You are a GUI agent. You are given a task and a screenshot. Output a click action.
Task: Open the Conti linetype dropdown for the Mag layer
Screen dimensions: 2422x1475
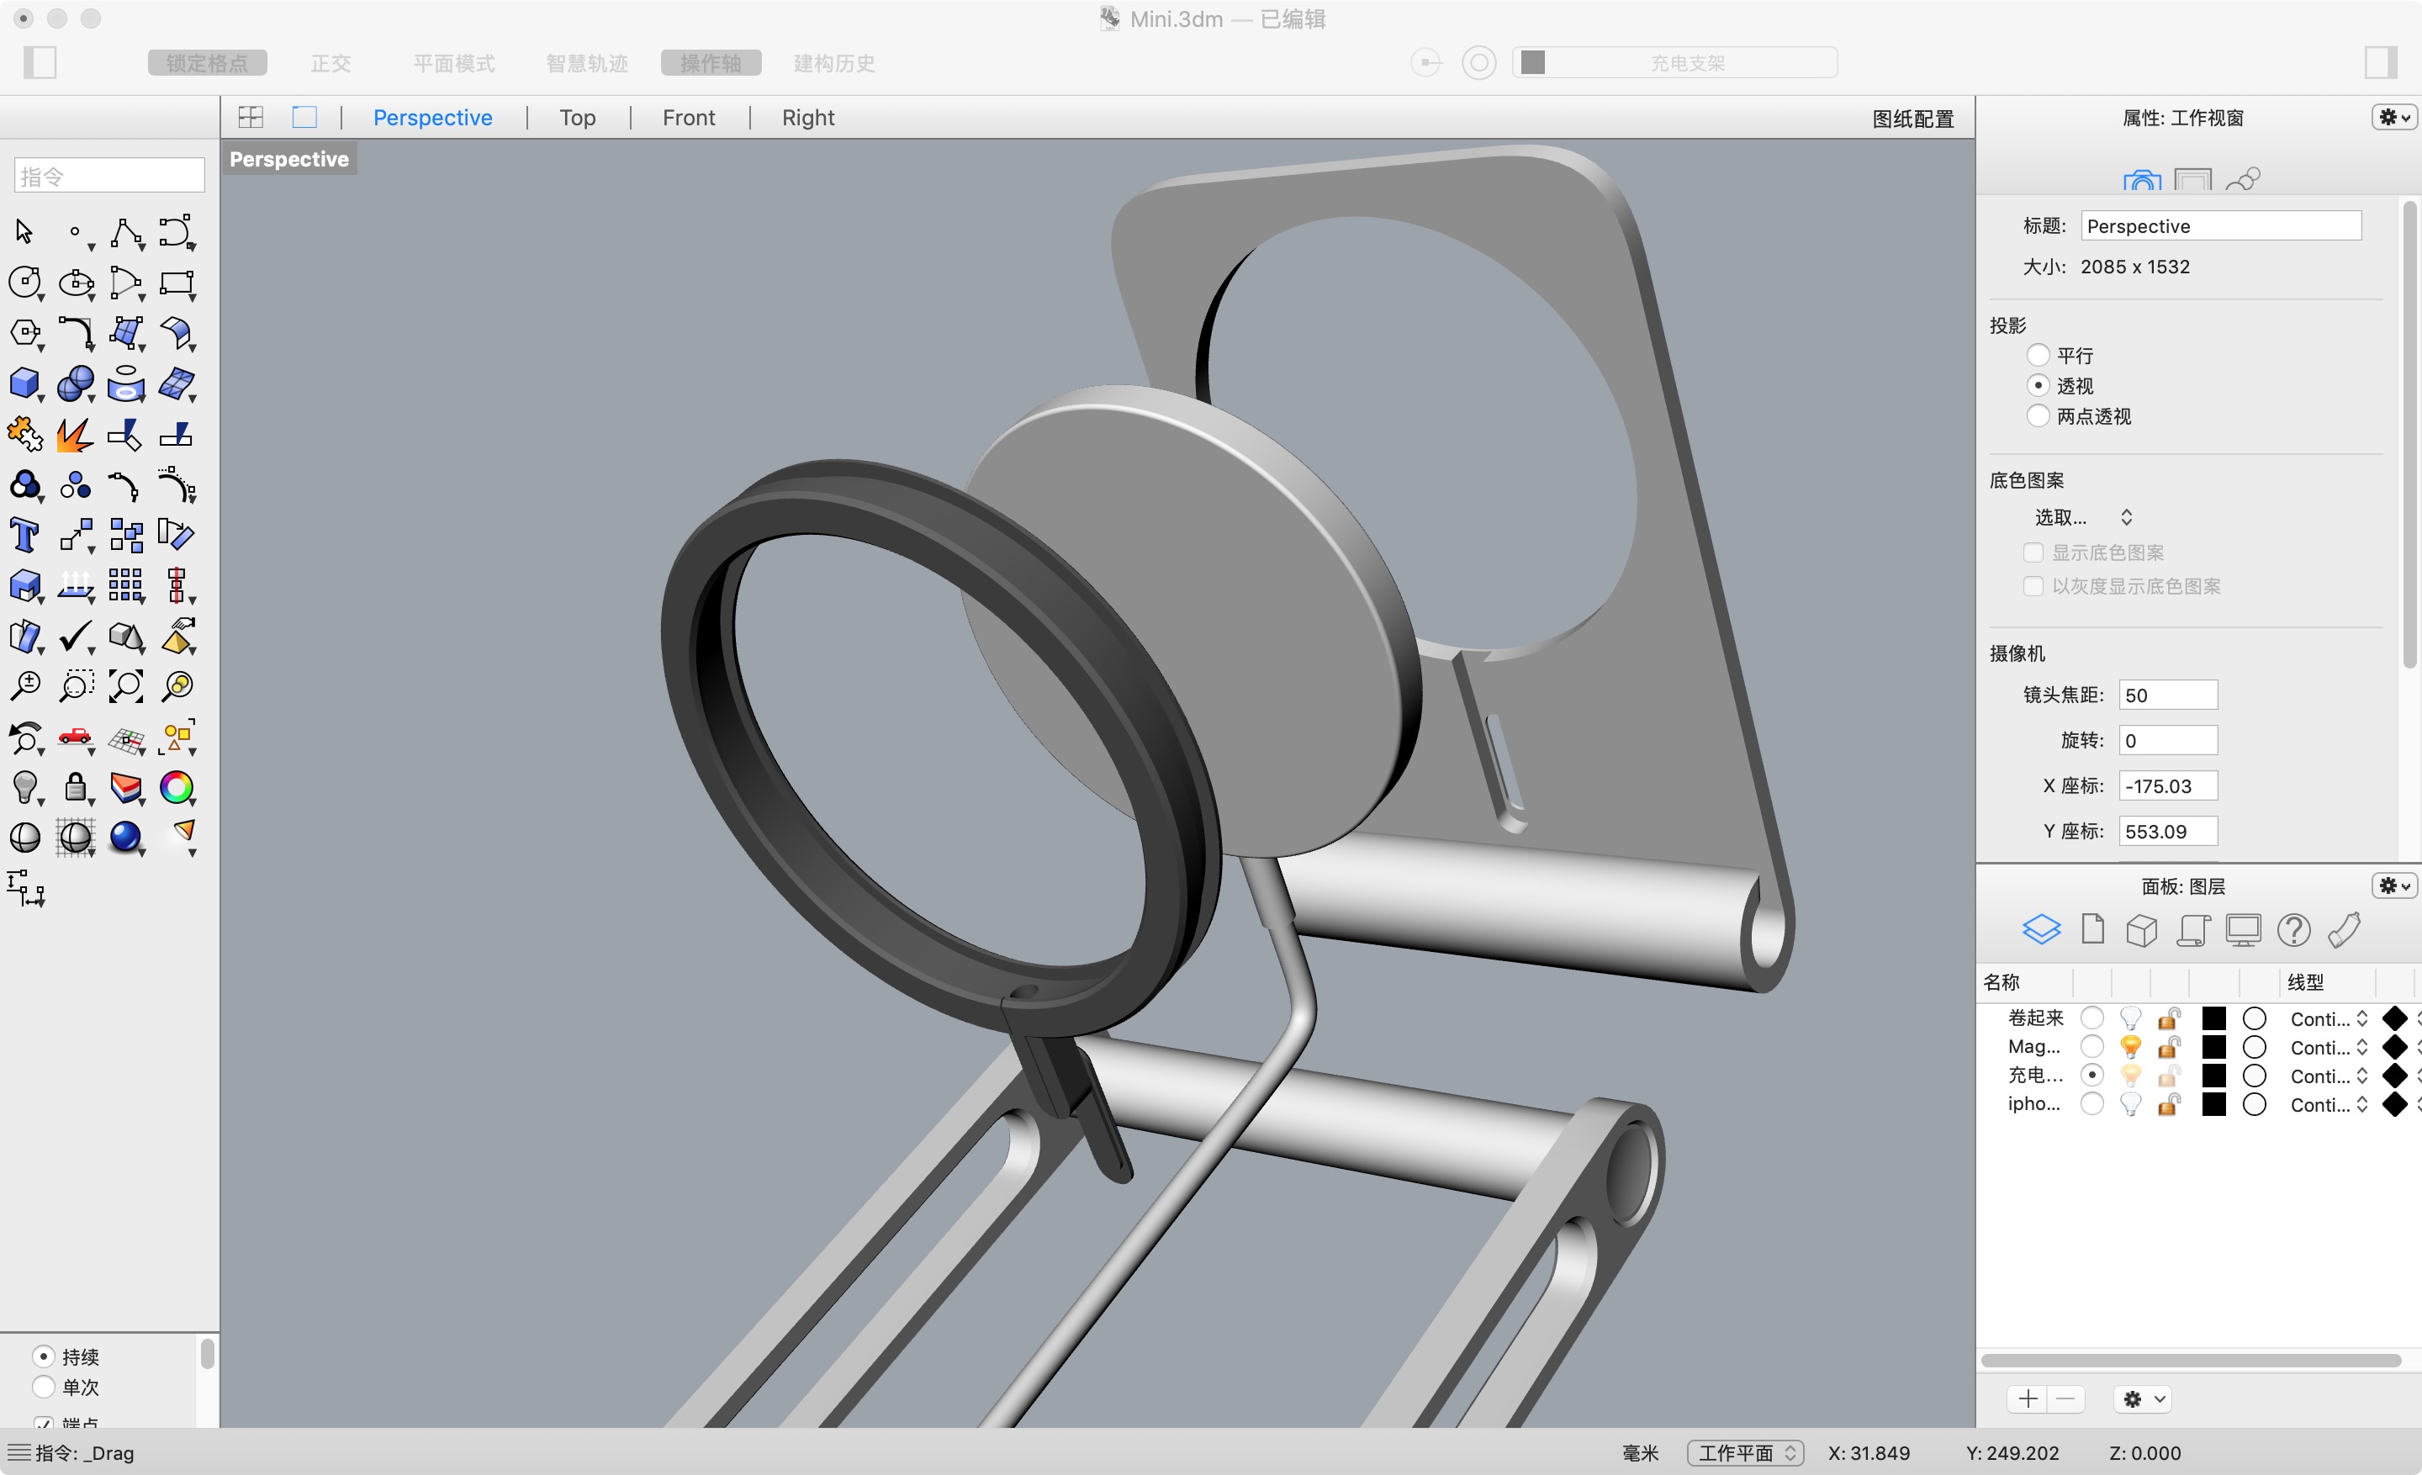click(2327, 1048)
